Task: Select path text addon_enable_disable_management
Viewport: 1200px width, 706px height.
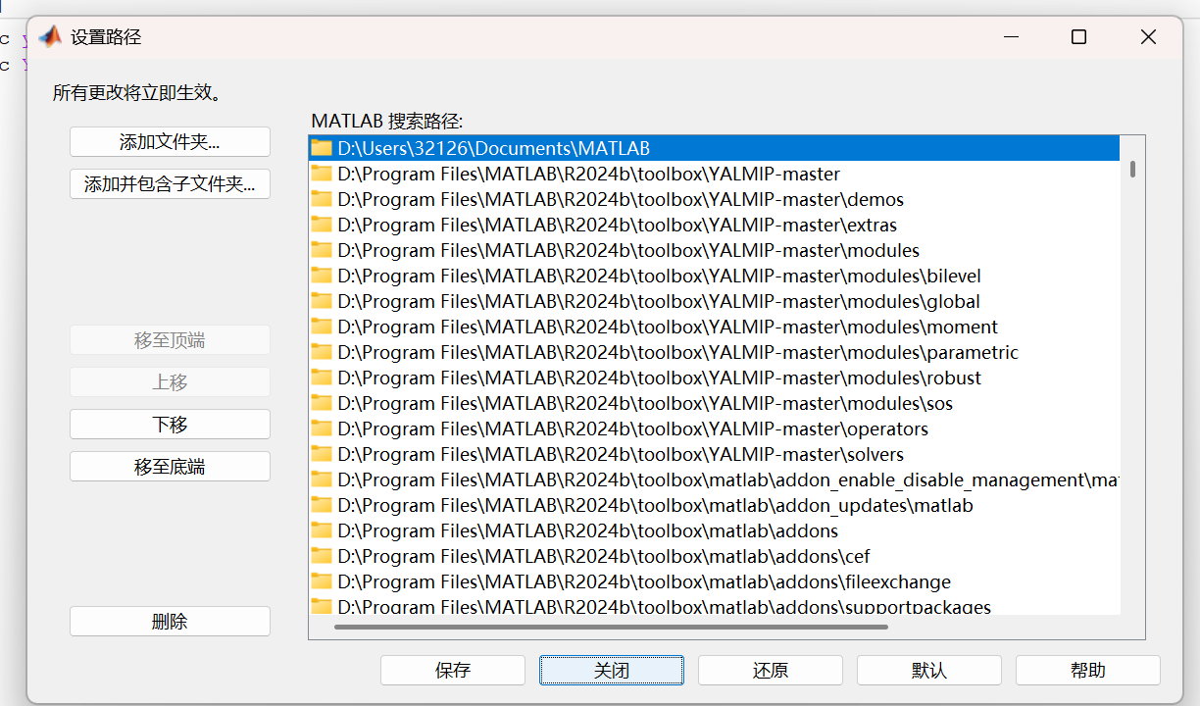Action: point(728,479)
